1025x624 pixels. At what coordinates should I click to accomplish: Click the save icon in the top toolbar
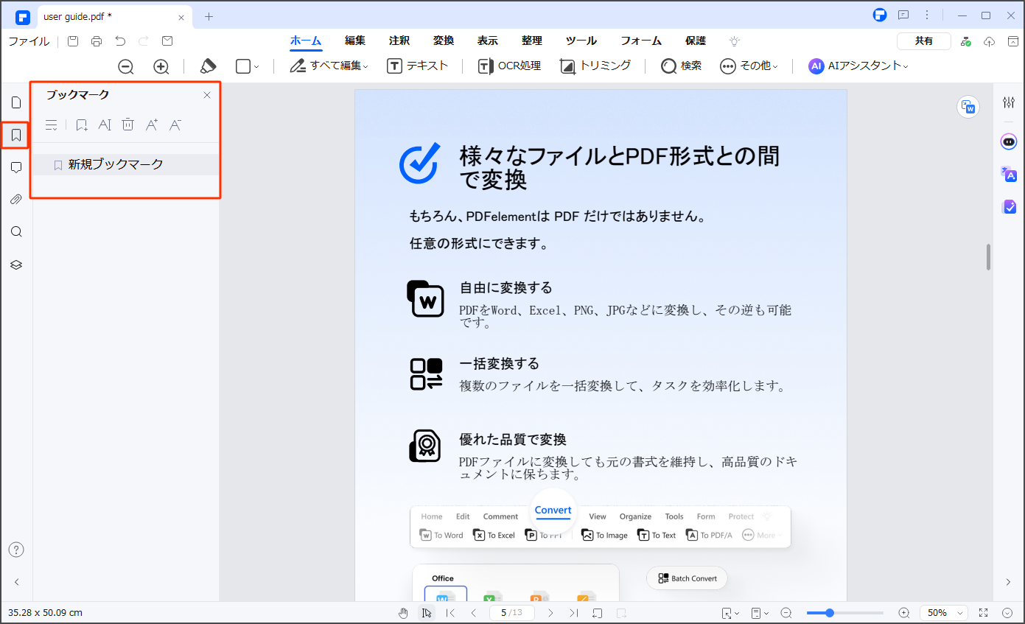tap(73, 41)
